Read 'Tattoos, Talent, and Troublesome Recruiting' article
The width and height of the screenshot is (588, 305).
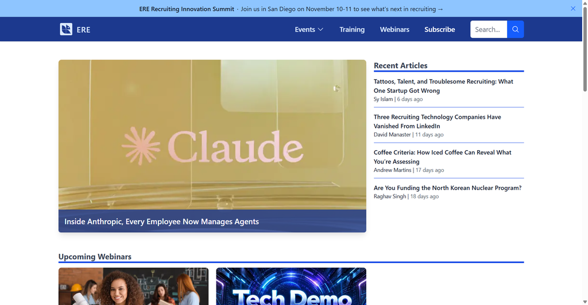(443, 86)
